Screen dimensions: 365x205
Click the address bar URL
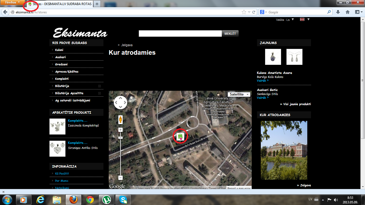[31, 12]
